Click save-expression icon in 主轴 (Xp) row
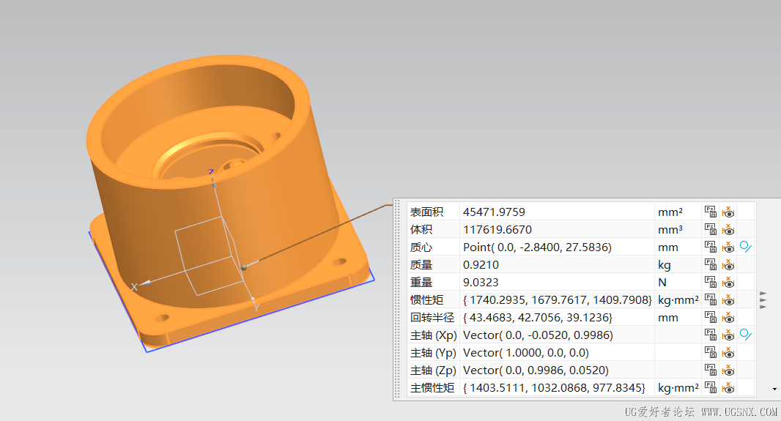Screen dimensions: 781x421 [x=710, y=335]
